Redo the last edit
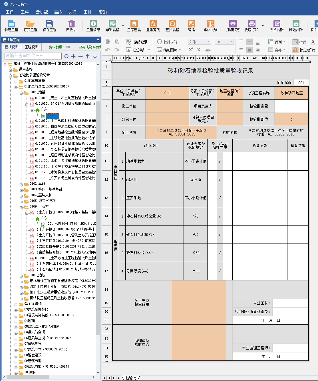This screenshot has width=318, height=381. pos(117,50)
